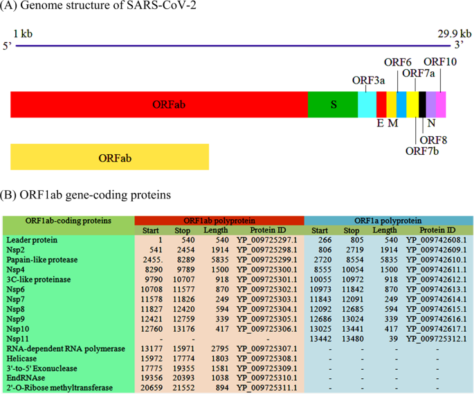This screenshot has height=394, width=474.
Task: Click protein ID 'YP_009742614.1'
Action: (437, 299)
